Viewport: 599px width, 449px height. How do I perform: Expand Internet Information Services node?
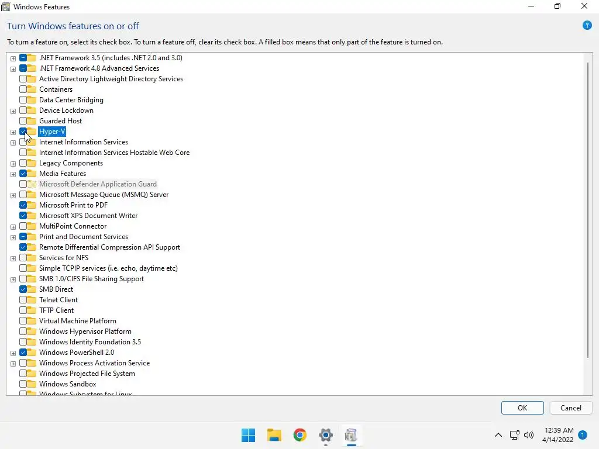(x=13, y=143)
